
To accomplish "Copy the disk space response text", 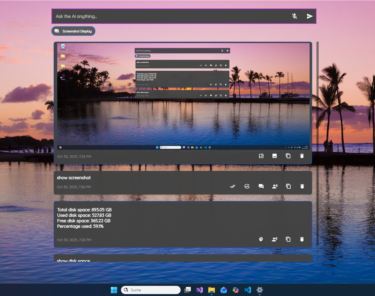I will 288,239.
